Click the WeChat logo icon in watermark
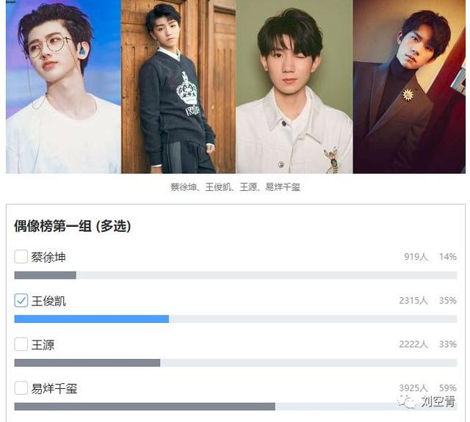470x422 pixels. pos(407,401)
